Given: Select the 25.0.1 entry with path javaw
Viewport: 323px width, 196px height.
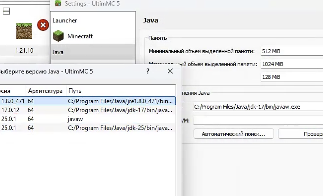Looking at the screenshot, I should point(87,119).
